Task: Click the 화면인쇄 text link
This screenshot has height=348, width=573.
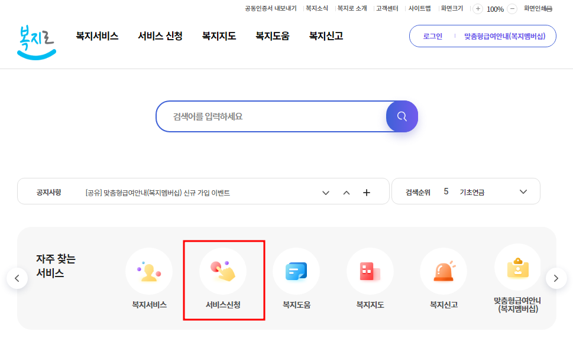Action: (x=535, y=8)
